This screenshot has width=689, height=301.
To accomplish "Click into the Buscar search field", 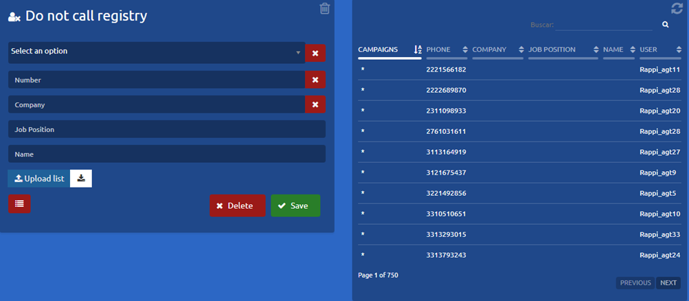I will 603,25.
